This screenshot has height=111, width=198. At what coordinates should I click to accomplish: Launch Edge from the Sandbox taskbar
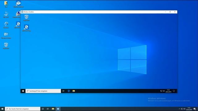pyautogui.click(x=69, y=91)
